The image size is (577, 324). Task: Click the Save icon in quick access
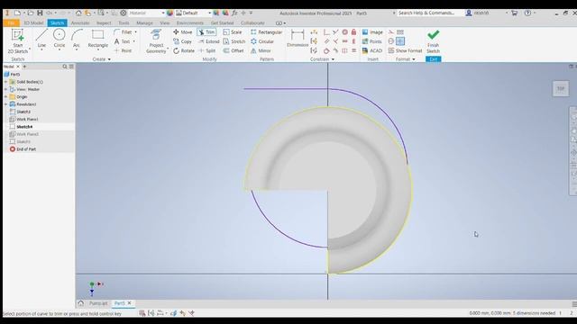(x=40, y=13)
